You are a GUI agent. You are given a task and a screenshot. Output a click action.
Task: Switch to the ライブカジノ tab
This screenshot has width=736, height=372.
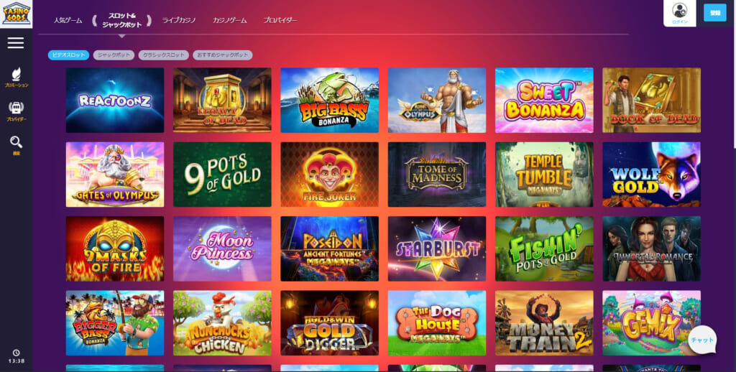click(179, 20)
